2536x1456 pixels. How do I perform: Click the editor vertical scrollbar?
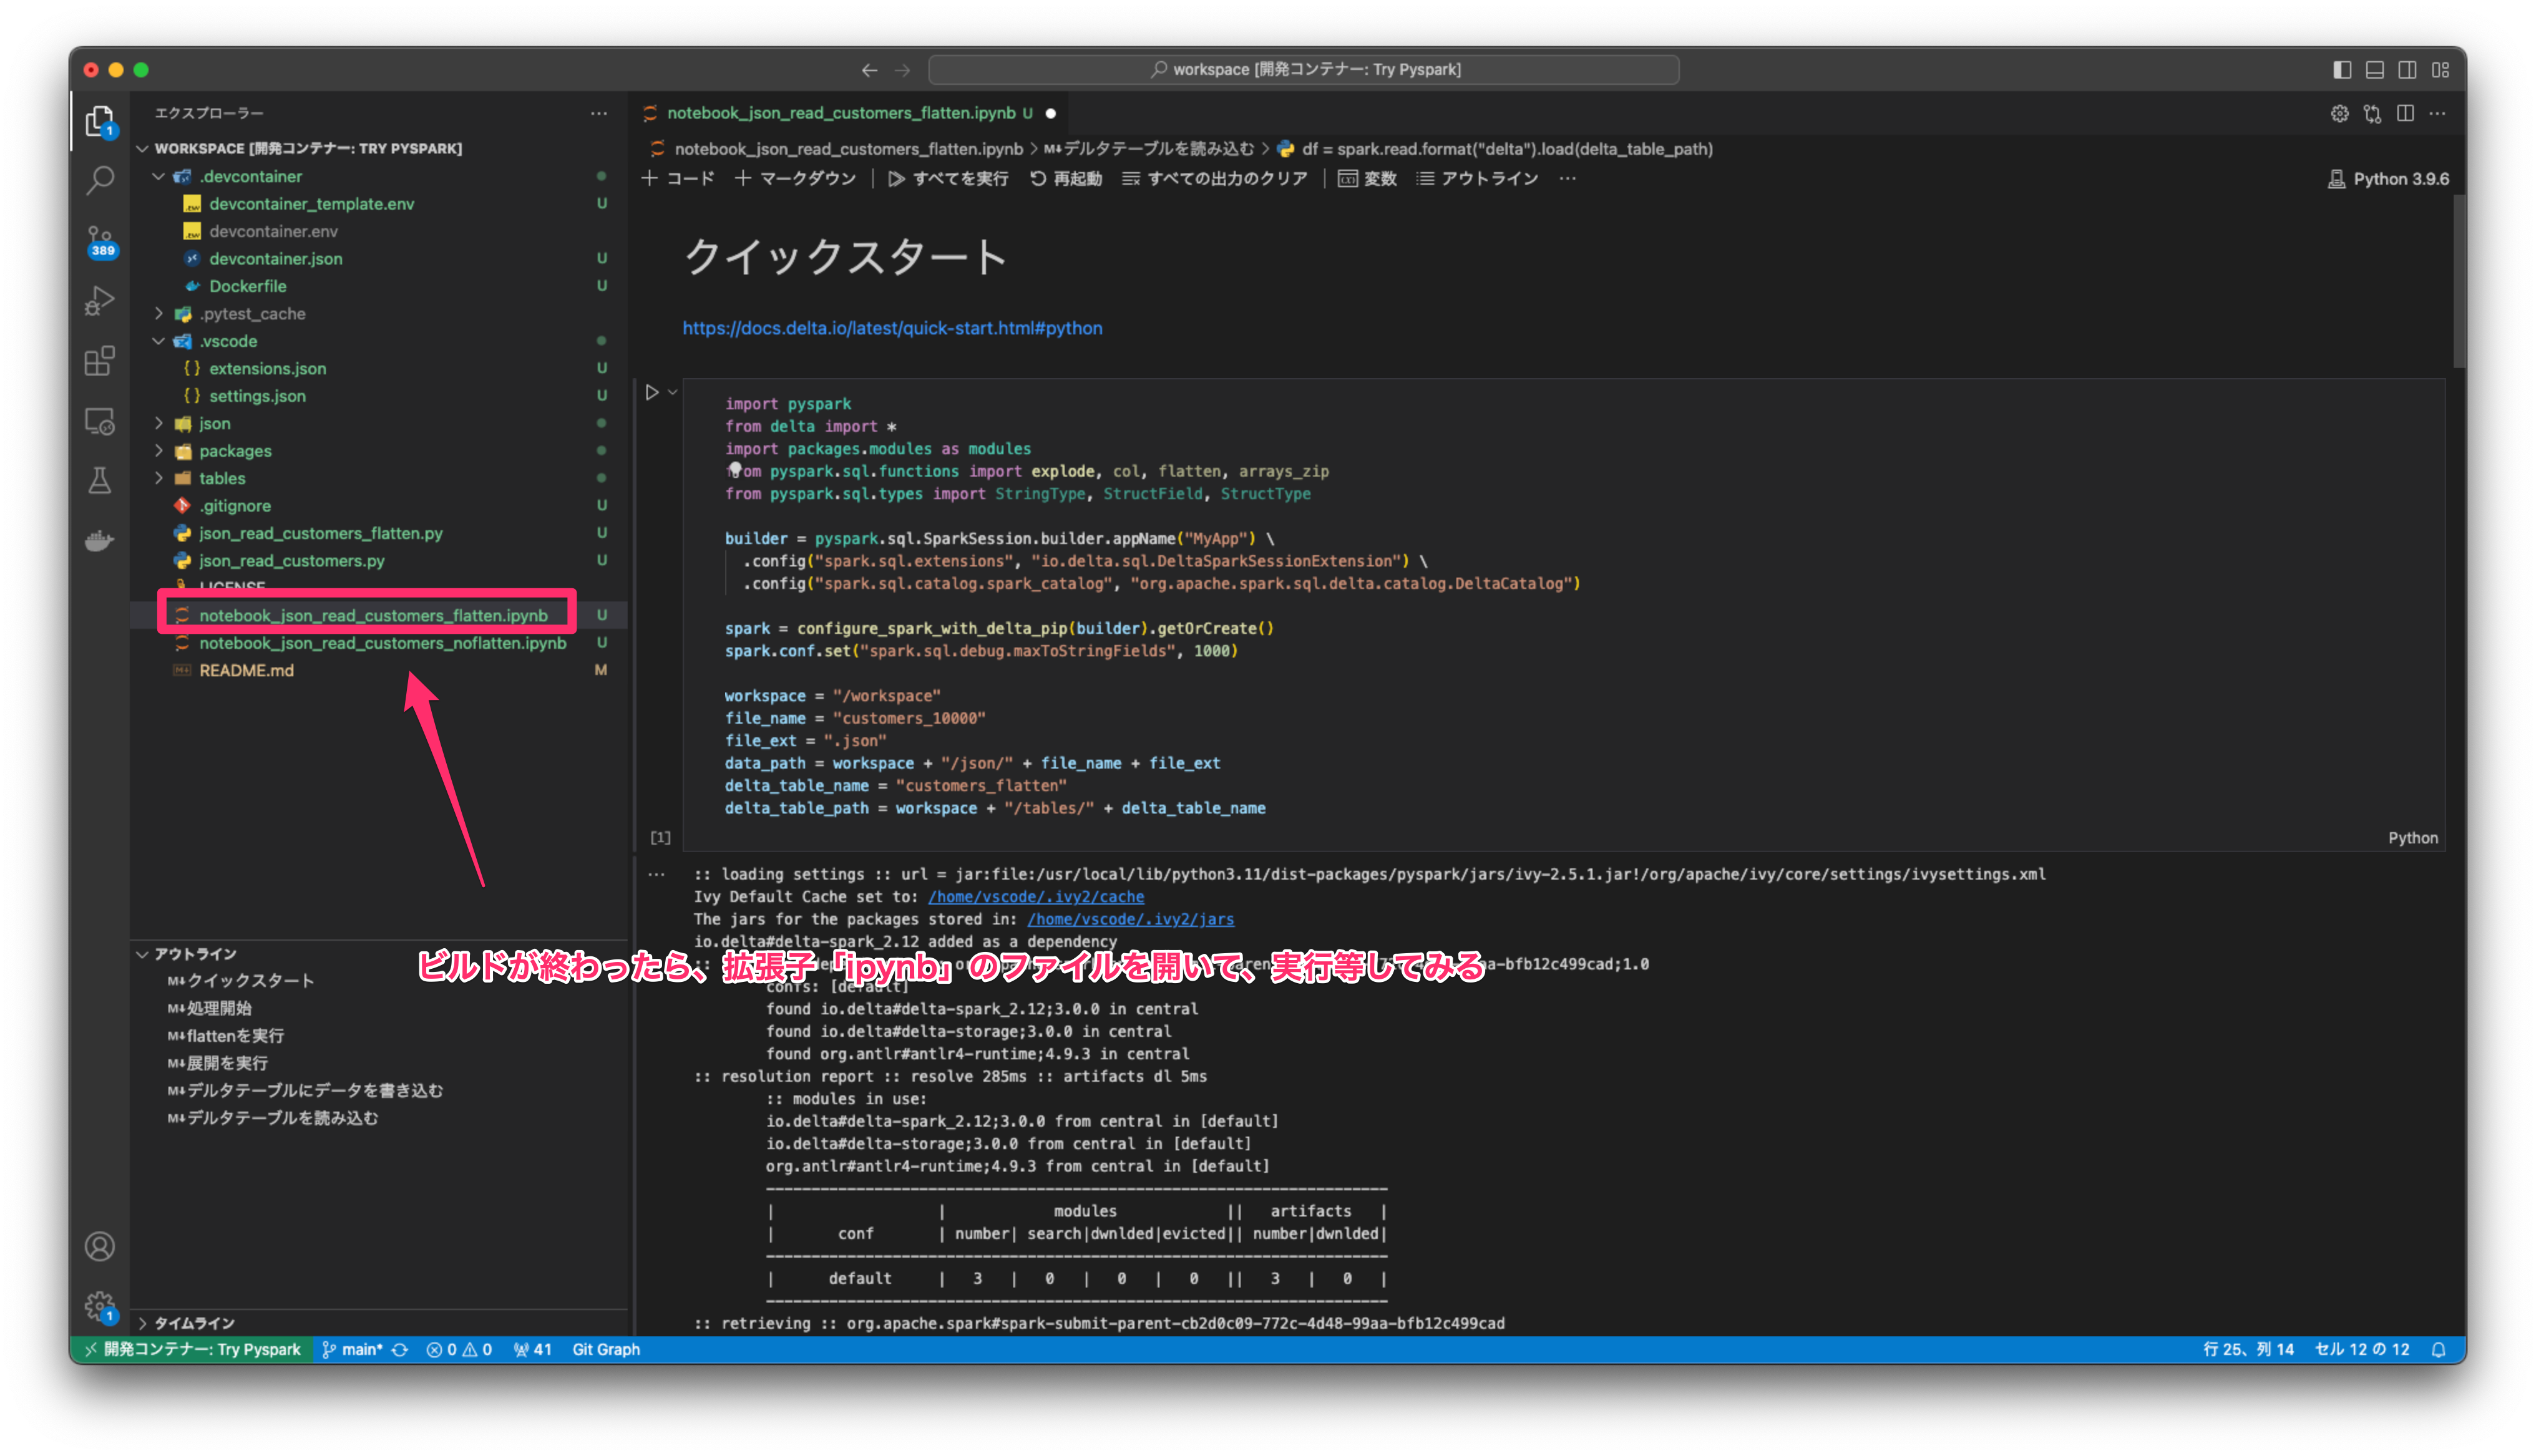point(2458,281)
